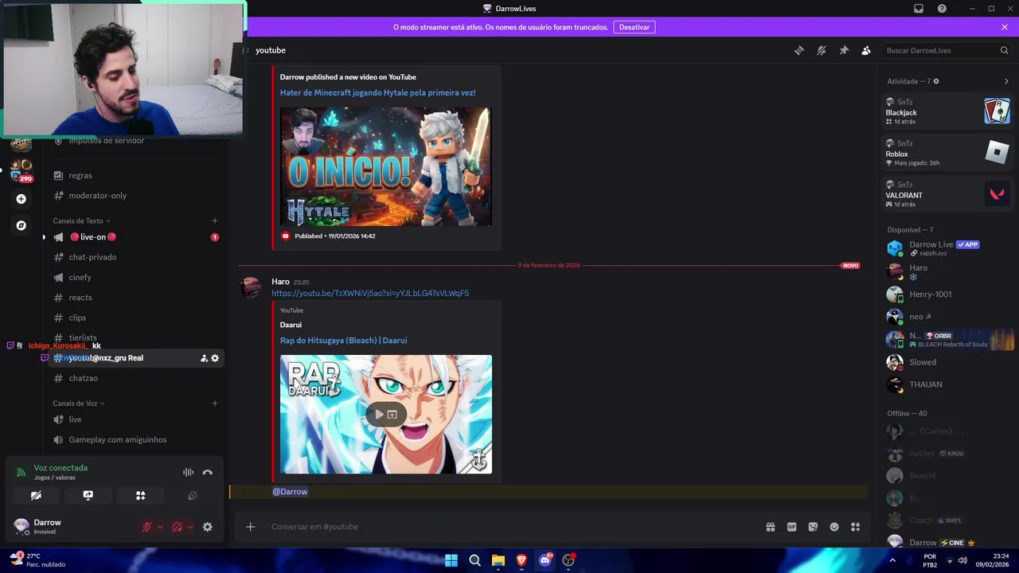Expand the Atividade panel arrow
The height and width of the screenshot is (573, 1019).
(1006, 81)
